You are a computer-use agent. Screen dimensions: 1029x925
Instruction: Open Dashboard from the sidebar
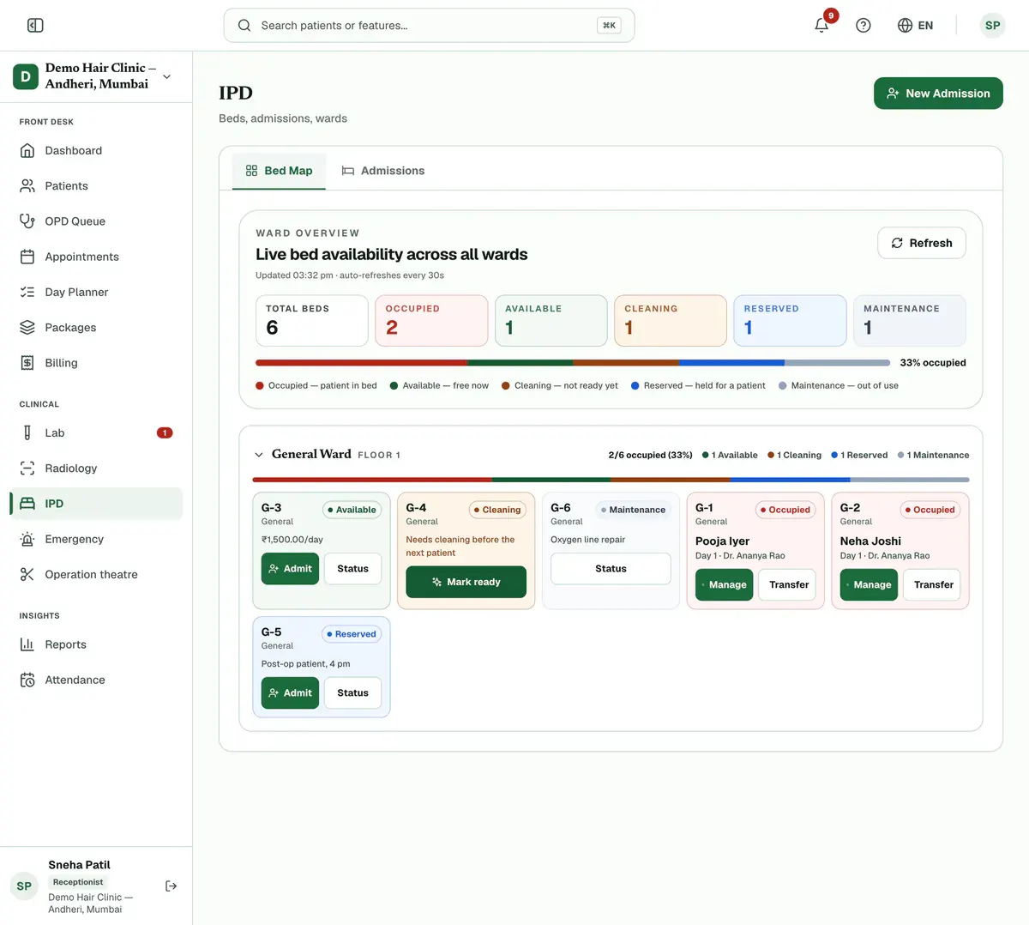tap(96, 151)
